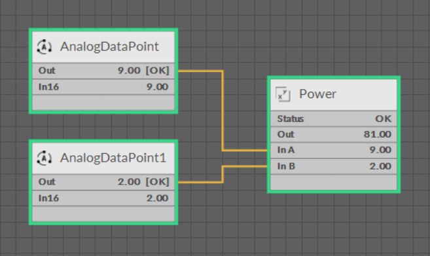Viewport: 430px width, 256px height.
Task: Select the Power block title
Action: click(317, 94)
